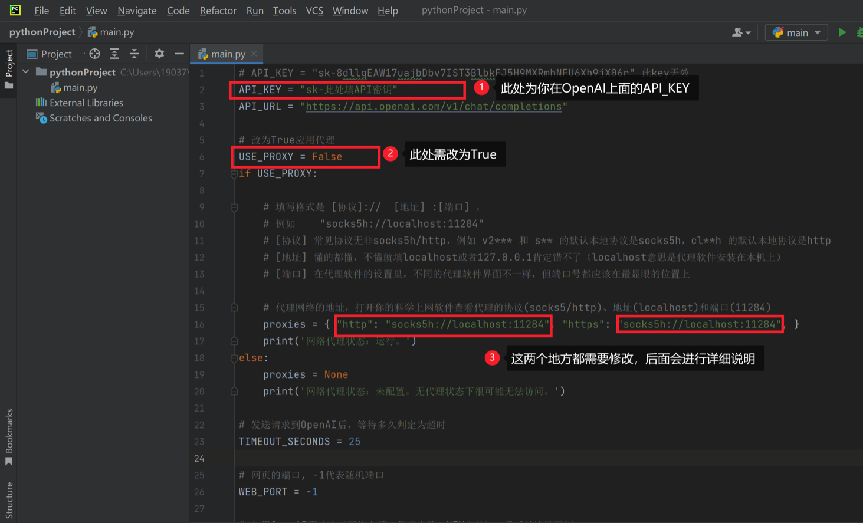Open the Tools menu
This screenshot has height=523, width=863.
pyautogui.click(x=284, y=11)
